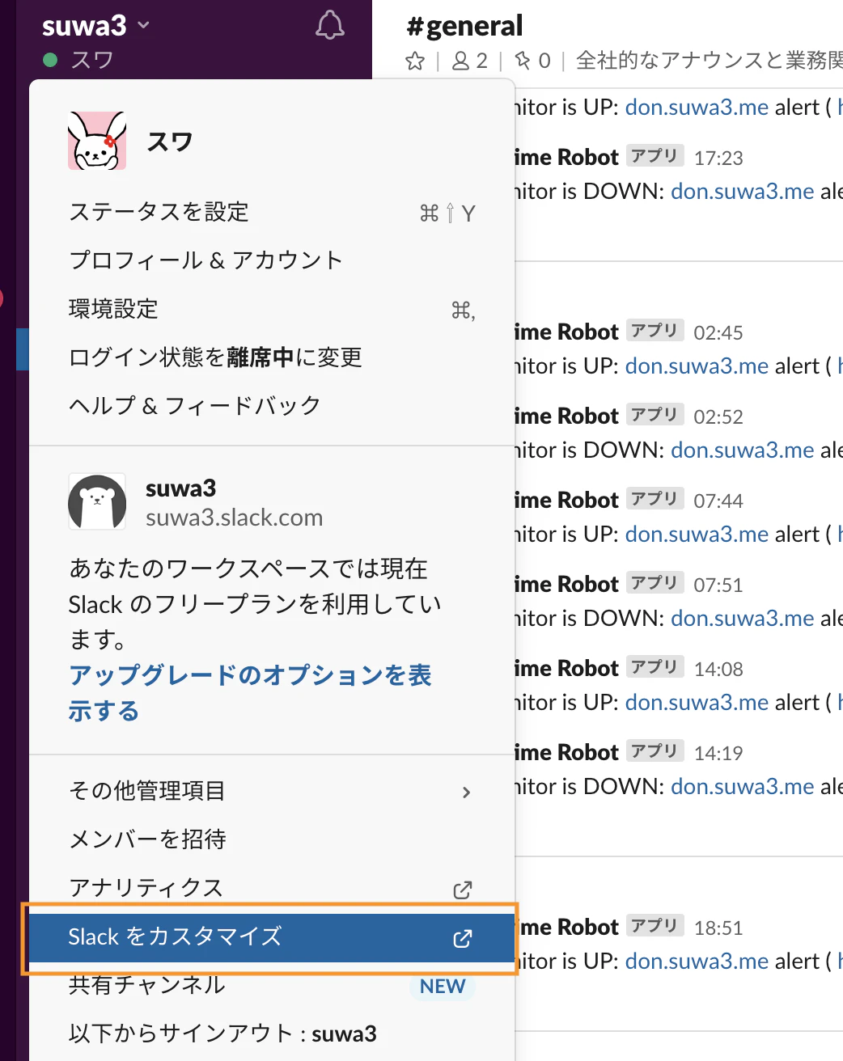Open プロフィール & アカウント

coord(272,260)
